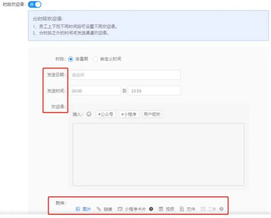The height and width of the screenshot is (218, 271).
Task: Open the end time 23:59 picker
Action: tap(154, 91)
